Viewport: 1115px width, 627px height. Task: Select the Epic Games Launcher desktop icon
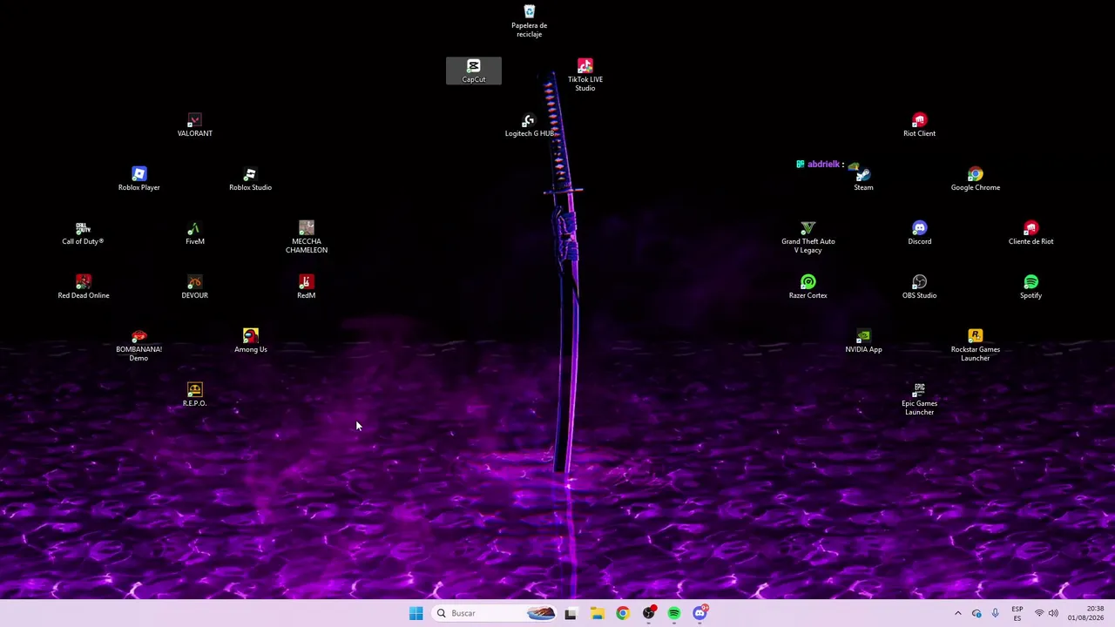919,399
